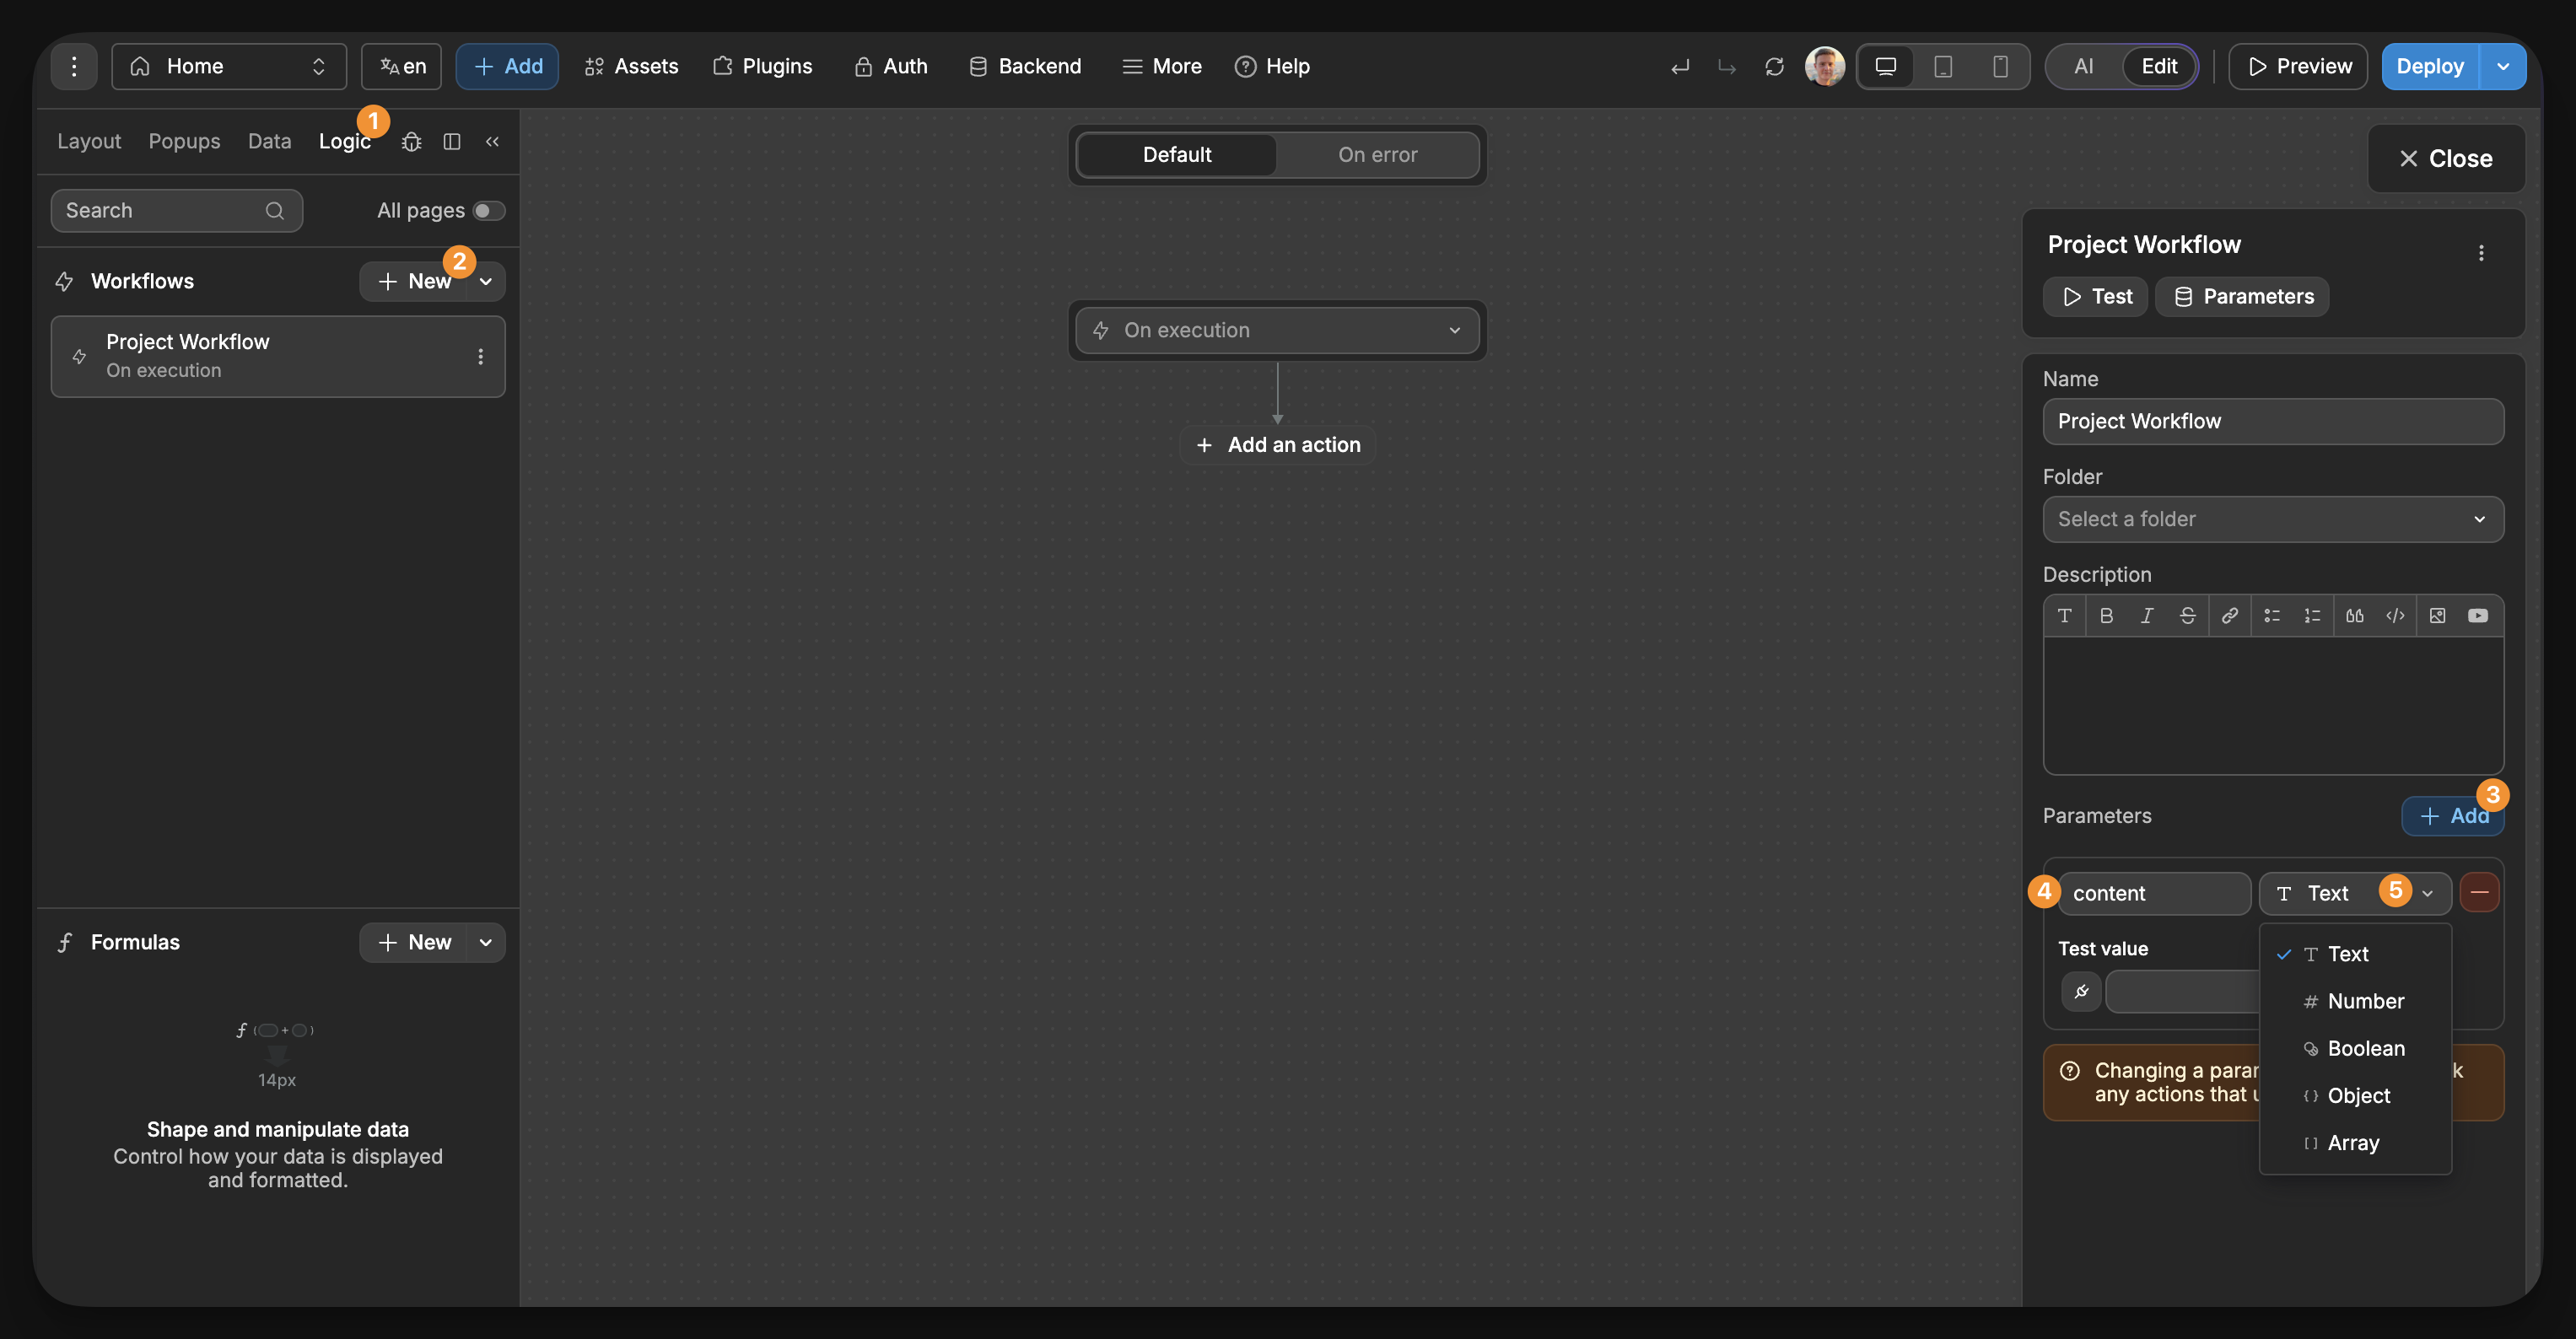
Task: Toggle bold formatting in the Description
Action: click(2107, 616)
